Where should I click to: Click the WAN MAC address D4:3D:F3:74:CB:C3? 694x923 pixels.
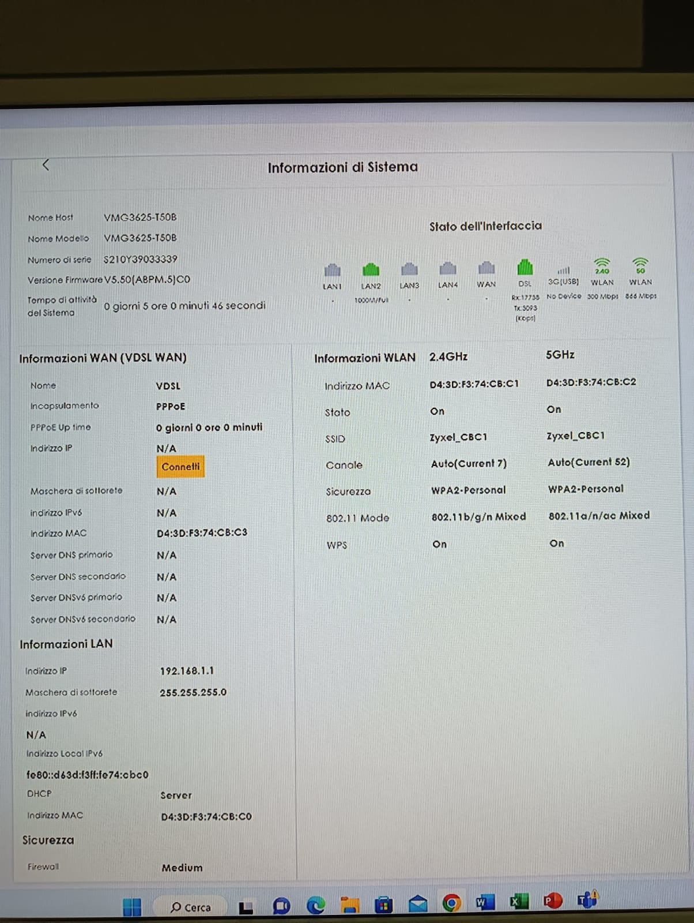coord(202,532)
